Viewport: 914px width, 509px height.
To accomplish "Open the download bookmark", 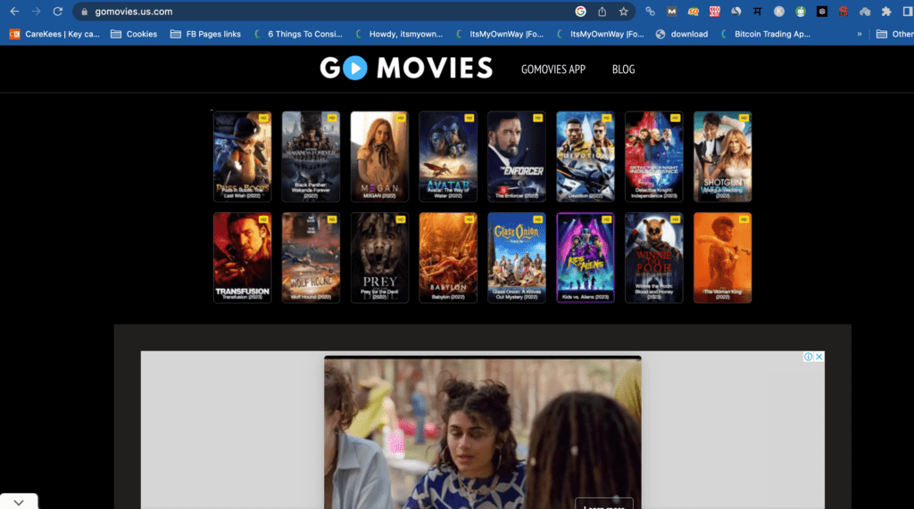I will tap(682, 34).
